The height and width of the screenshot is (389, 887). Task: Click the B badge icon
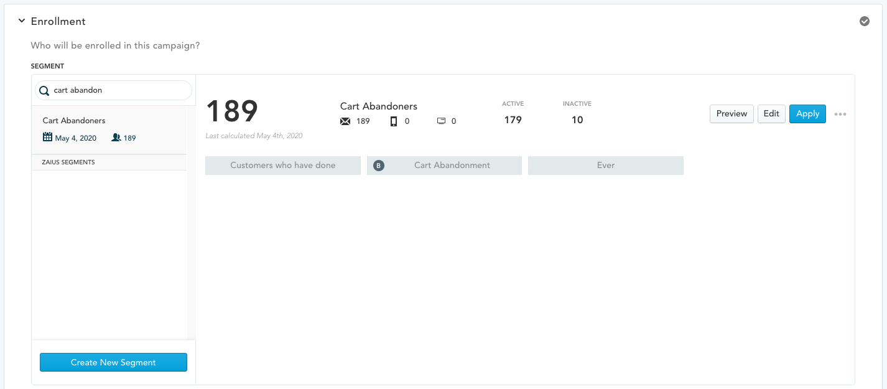379,166
